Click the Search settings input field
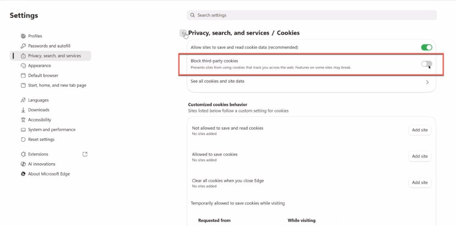This screenshot has width=456, height=226. pos(312,15)
